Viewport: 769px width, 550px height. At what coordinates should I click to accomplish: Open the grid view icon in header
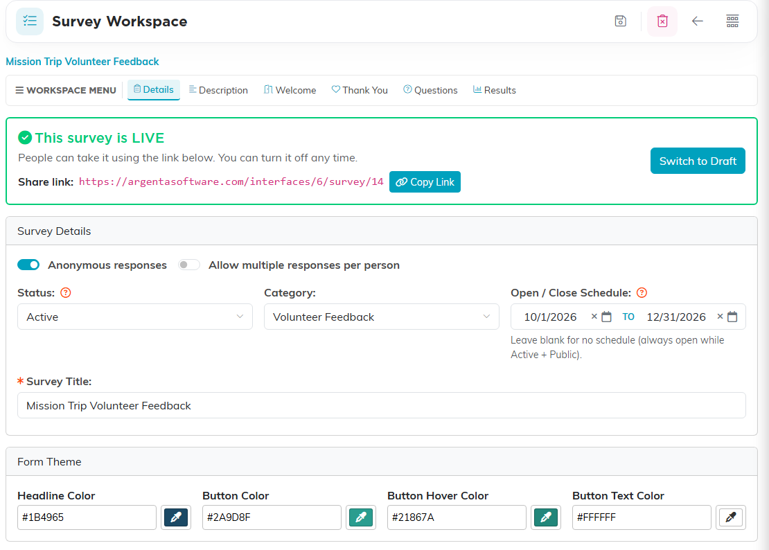[732, 21]
